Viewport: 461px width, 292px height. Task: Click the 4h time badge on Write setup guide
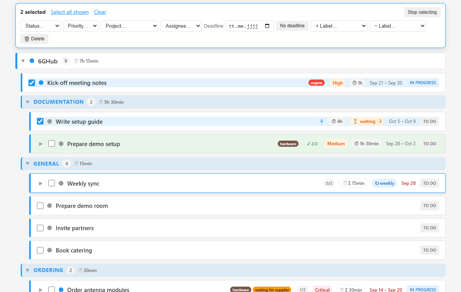337,121
